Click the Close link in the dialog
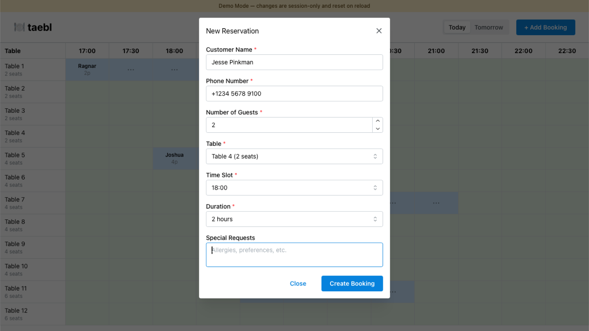The image size is (589, 331). coord(298,284)
